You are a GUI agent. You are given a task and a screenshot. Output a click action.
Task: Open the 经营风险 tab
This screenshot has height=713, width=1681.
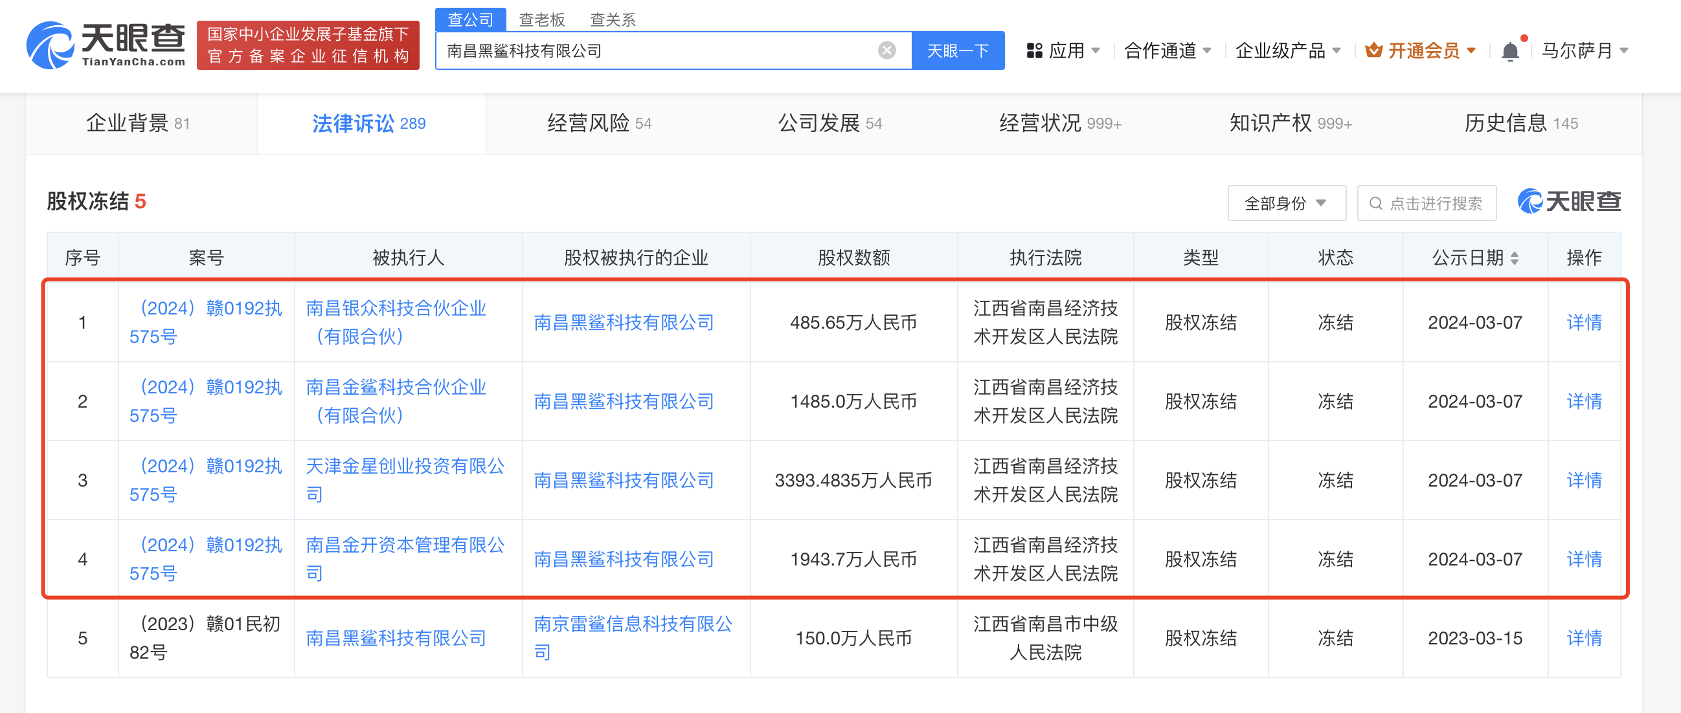tap(599, 123)
